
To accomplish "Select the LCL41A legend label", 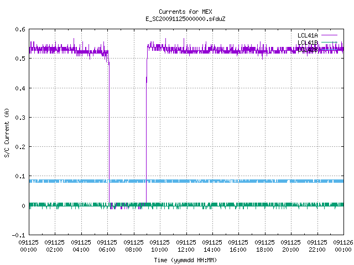I will [x=308, y=35].
